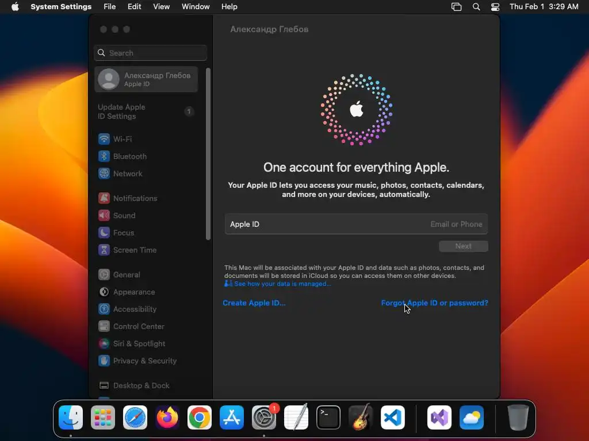Viewport: 589px width, 441px height.
Task: Open GarageBand from the Dock
Action: tap(361, 417)
